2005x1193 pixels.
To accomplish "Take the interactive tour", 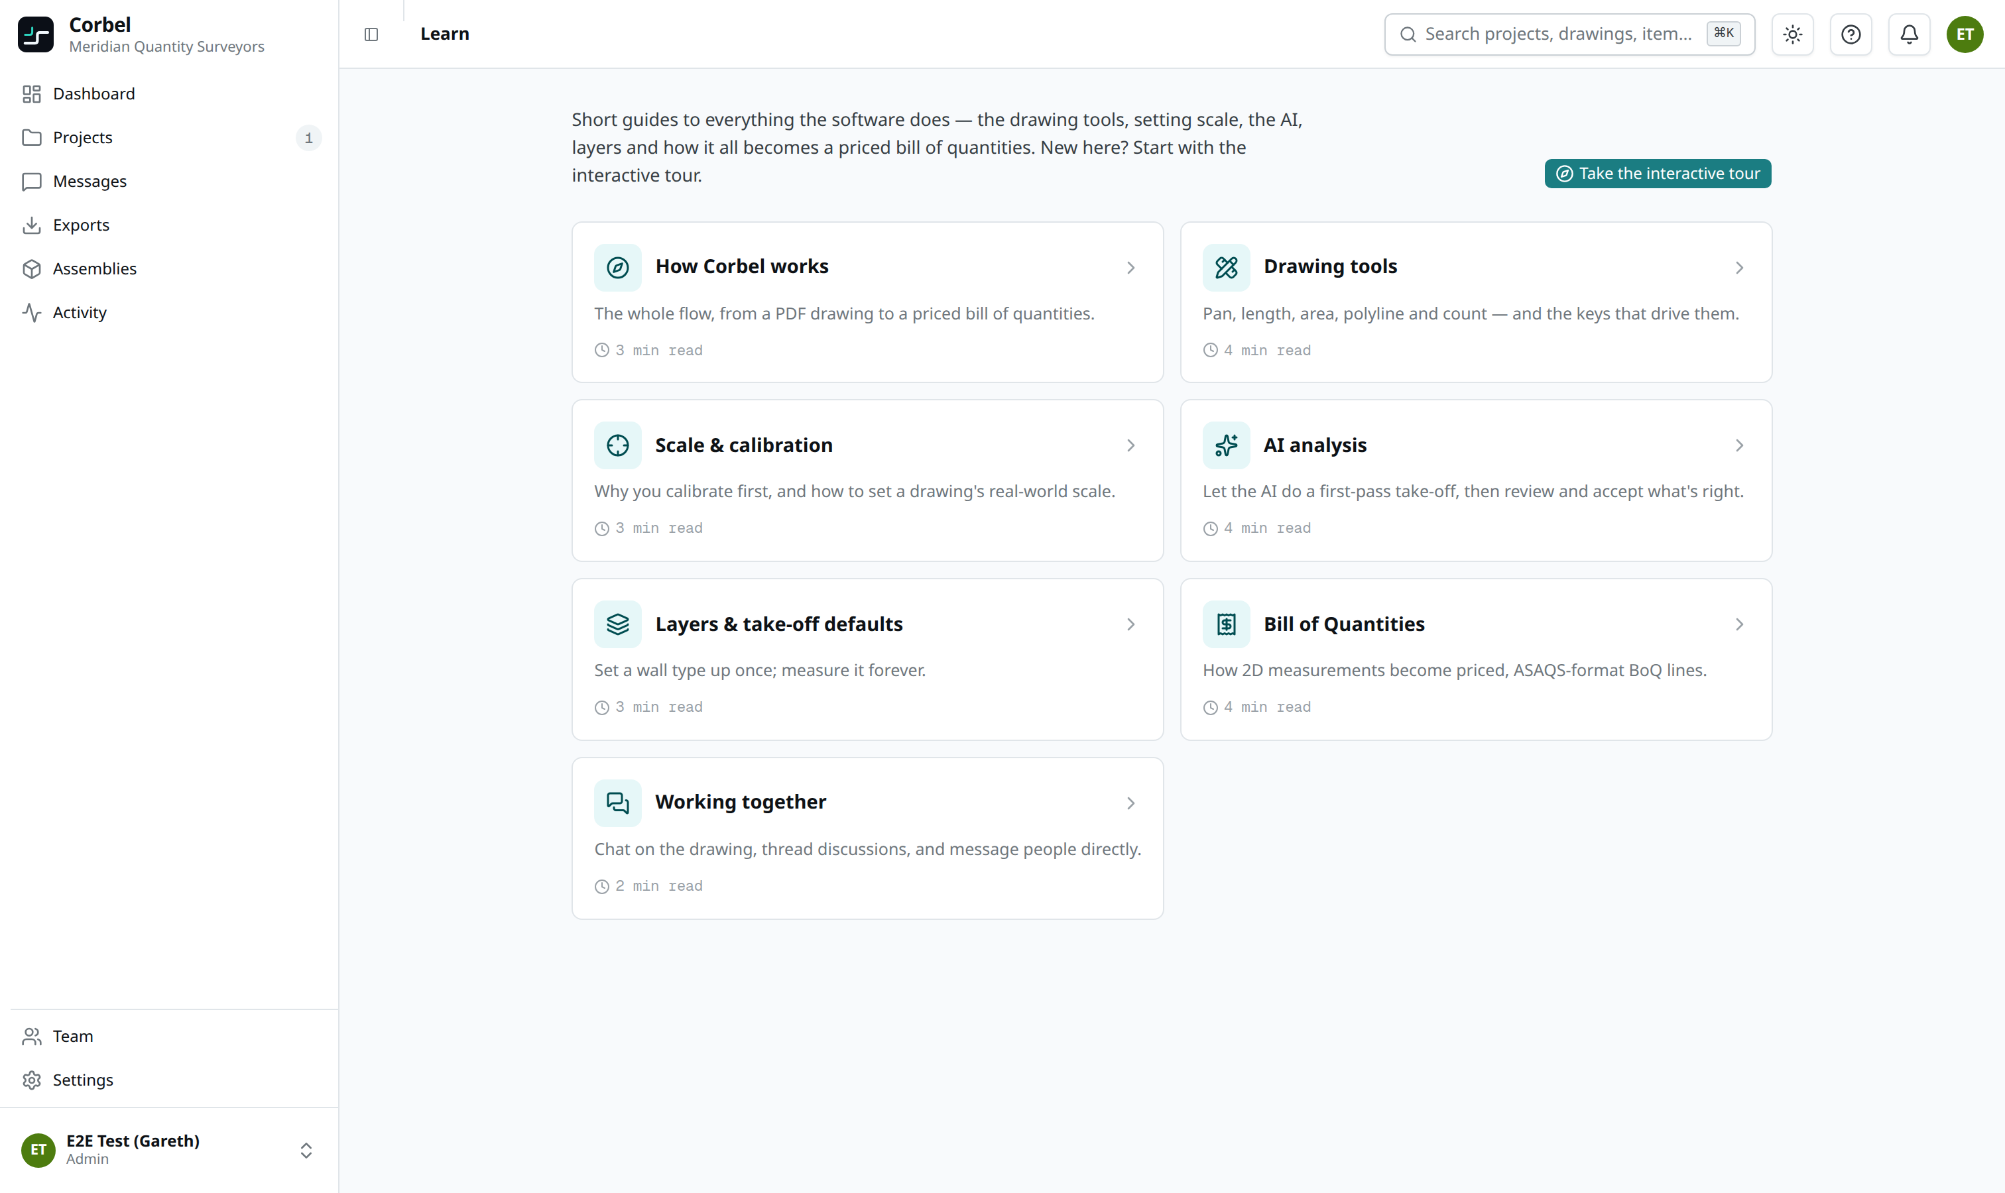I will pyautogui.click(x=1658, y=174).
